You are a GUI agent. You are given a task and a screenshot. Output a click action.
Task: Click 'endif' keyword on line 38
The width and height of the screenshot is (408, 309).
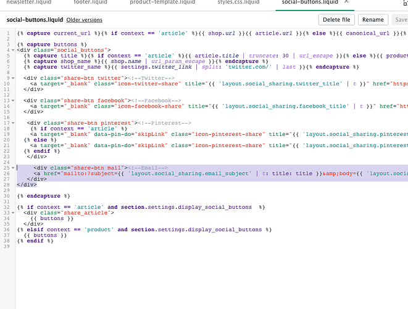tap(35, 241)
